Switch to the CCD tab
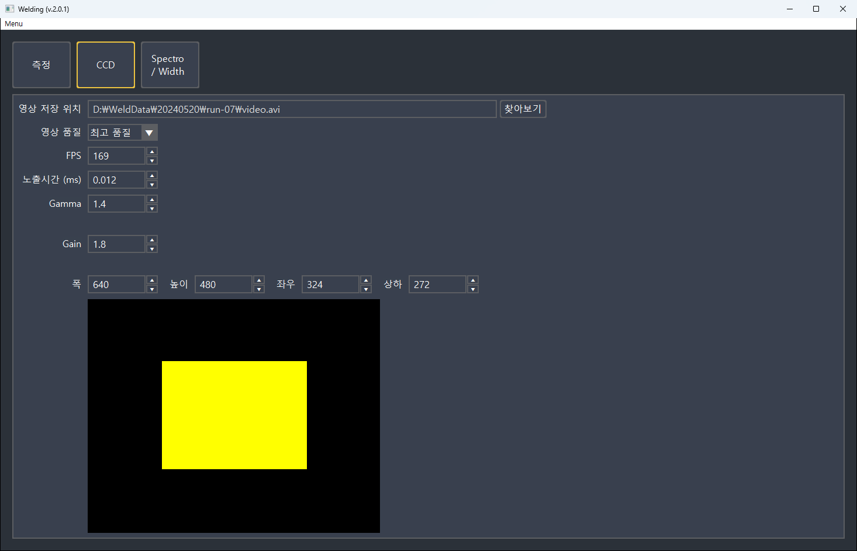Screen dimensions: 857x551 click(x=106, y=65)
